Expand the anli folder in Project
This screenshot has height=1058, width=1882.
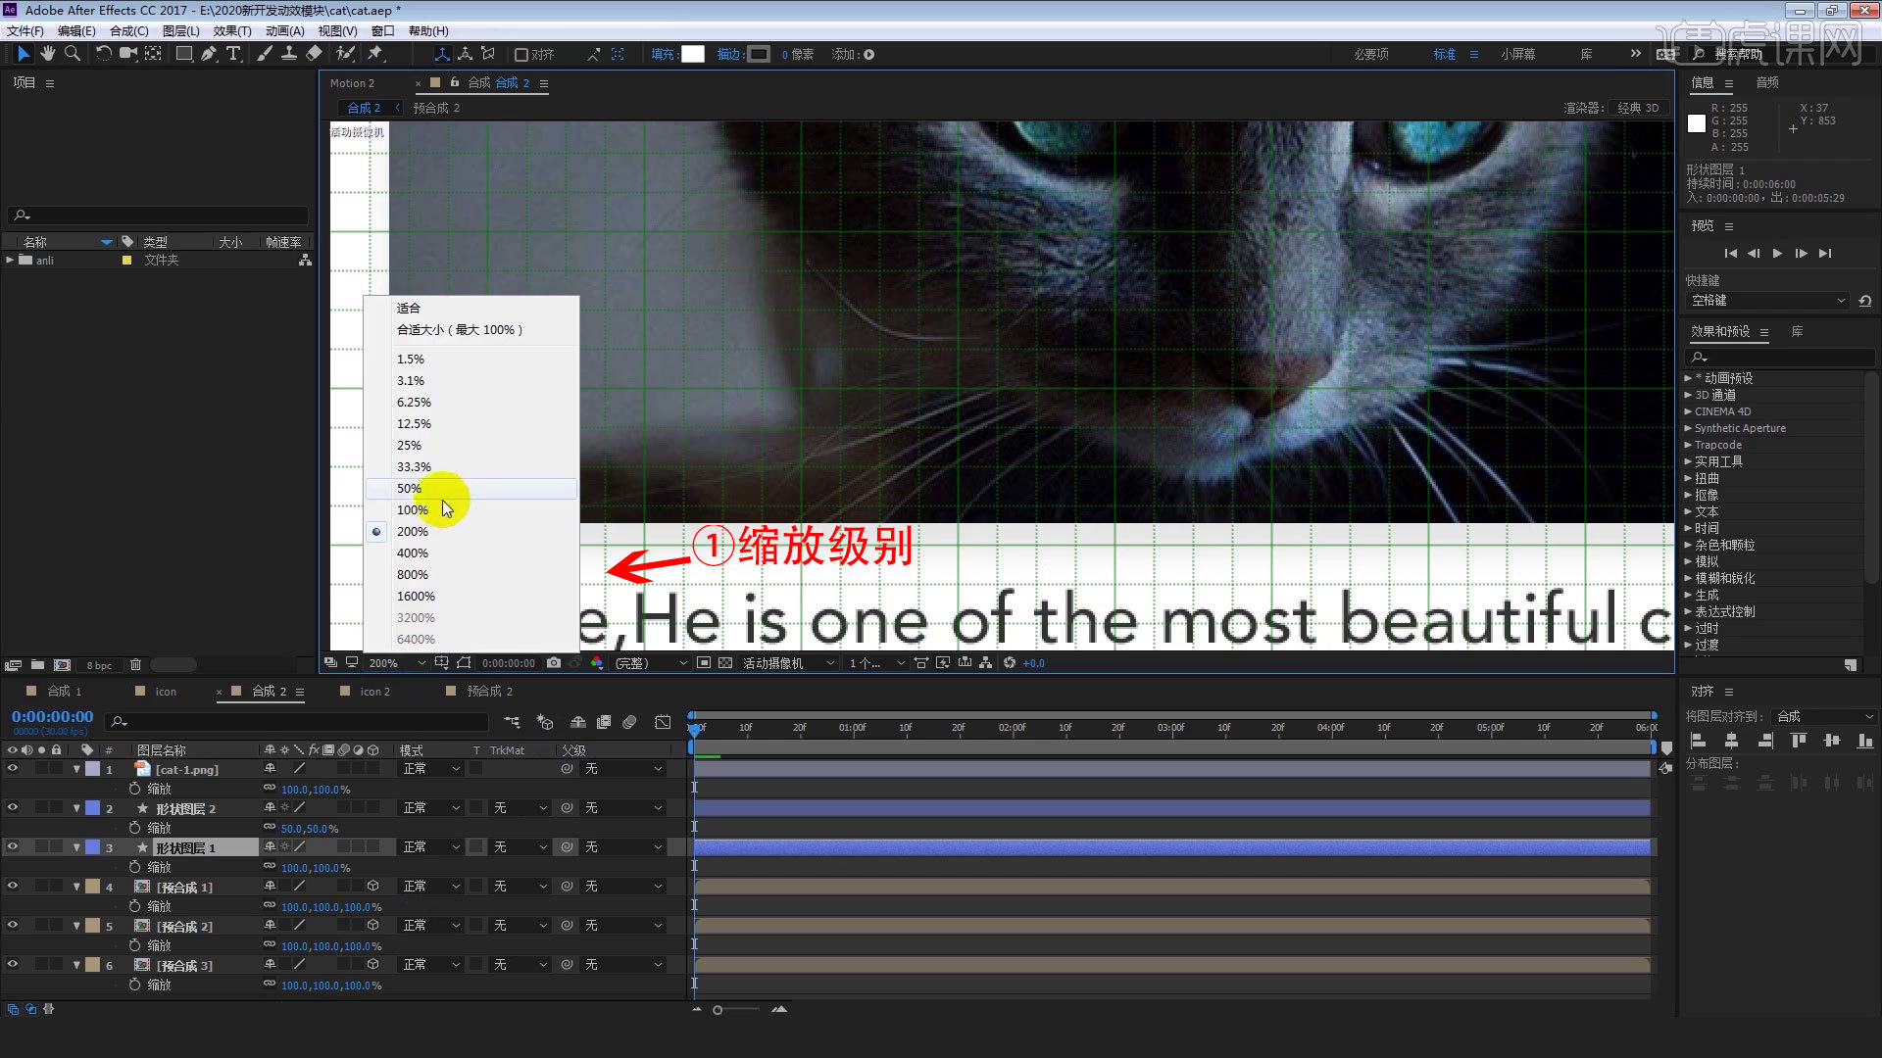10,260
